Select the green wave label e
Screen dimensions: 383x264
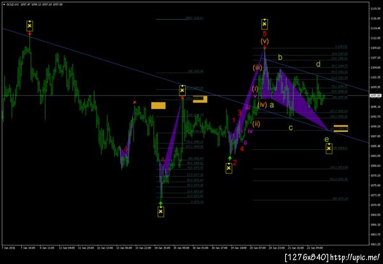click(327, 139)
